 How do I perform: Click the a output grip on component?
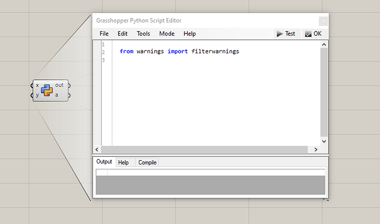[69, 95]
